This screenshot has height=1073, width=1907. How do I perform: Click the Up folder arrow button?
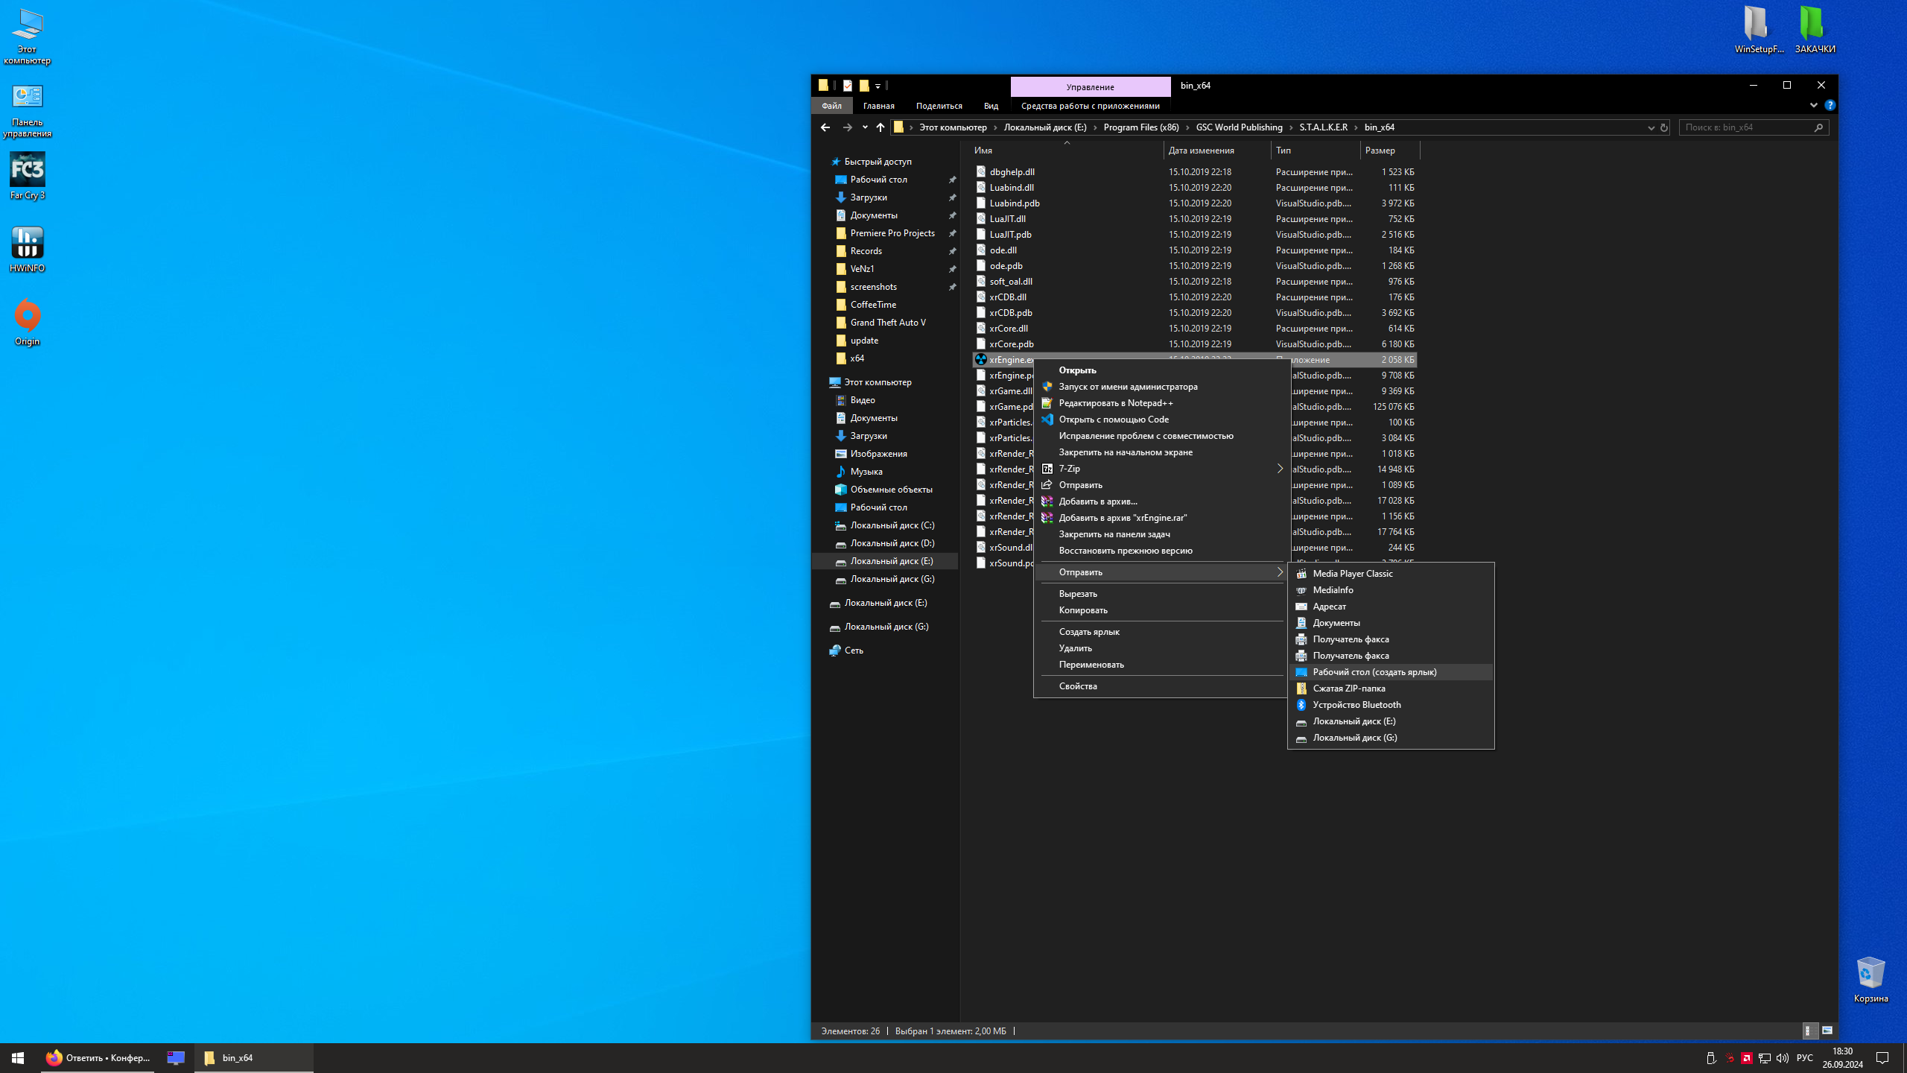click(880, 127)
